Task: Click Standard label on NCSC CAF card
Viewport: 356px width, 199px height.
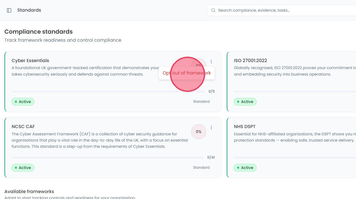Action: [x=201, y=168]
